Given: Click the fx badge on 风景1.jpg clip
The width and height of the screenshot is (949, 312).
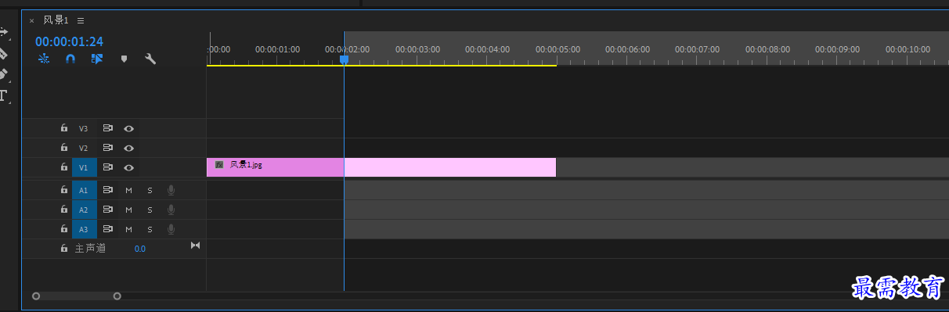Looking at the screenshot, I should (219, 165).
